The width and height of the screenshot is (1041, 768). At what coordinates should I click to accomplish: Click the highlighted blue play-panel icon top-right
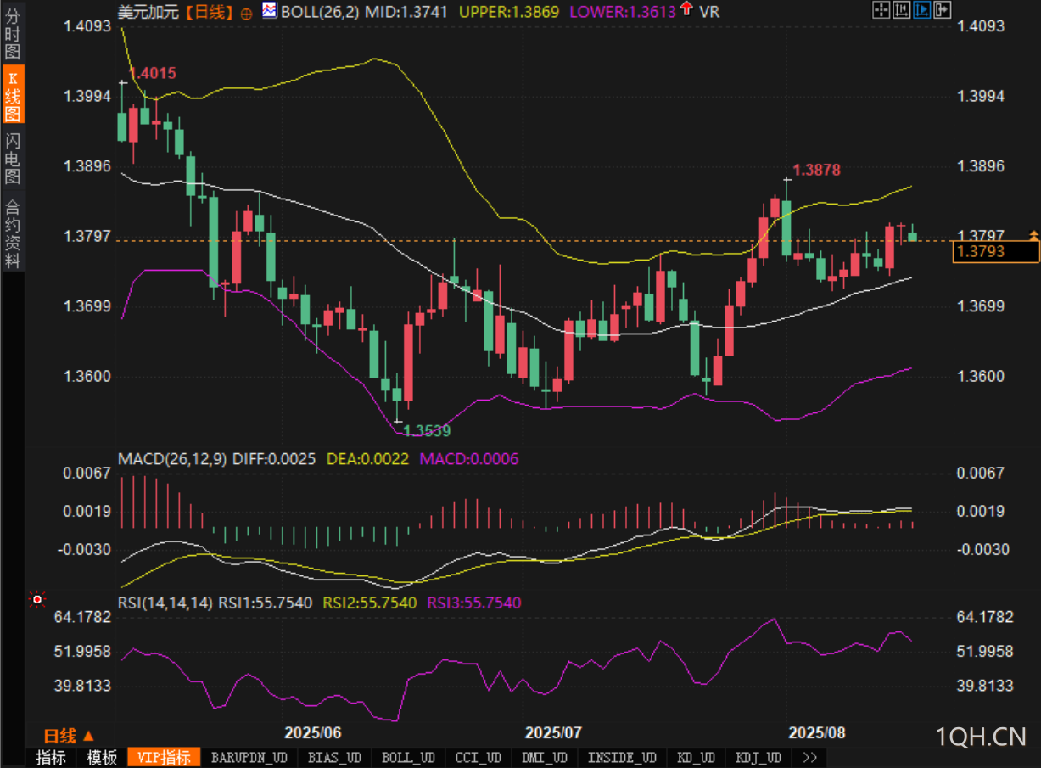[x=922, y=10]
